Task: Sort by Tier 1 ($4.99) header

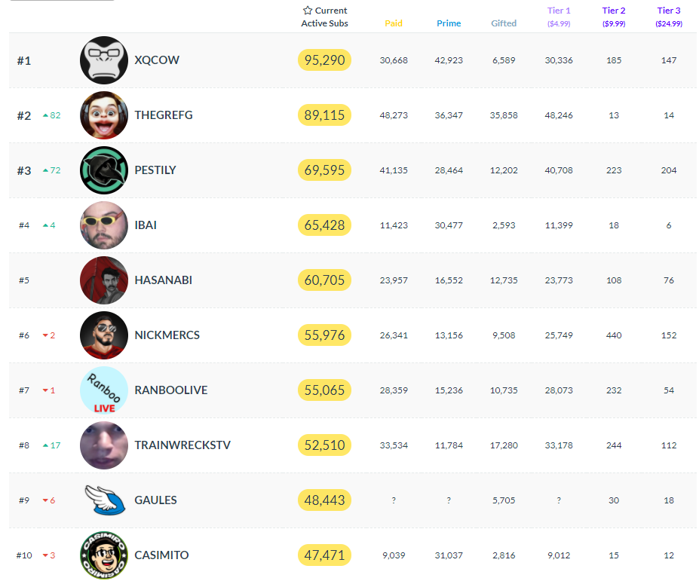Action: tap(559, 17)
